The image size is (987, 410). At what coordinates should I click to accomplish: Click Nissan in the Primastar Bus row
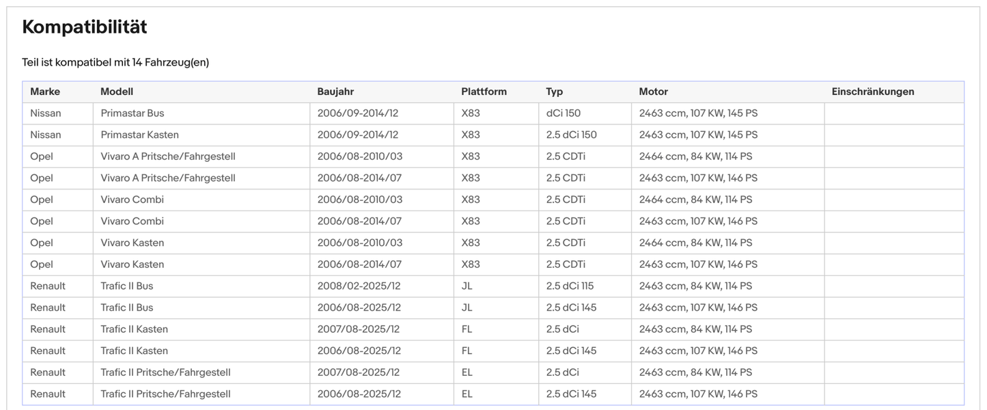(45, 113)
